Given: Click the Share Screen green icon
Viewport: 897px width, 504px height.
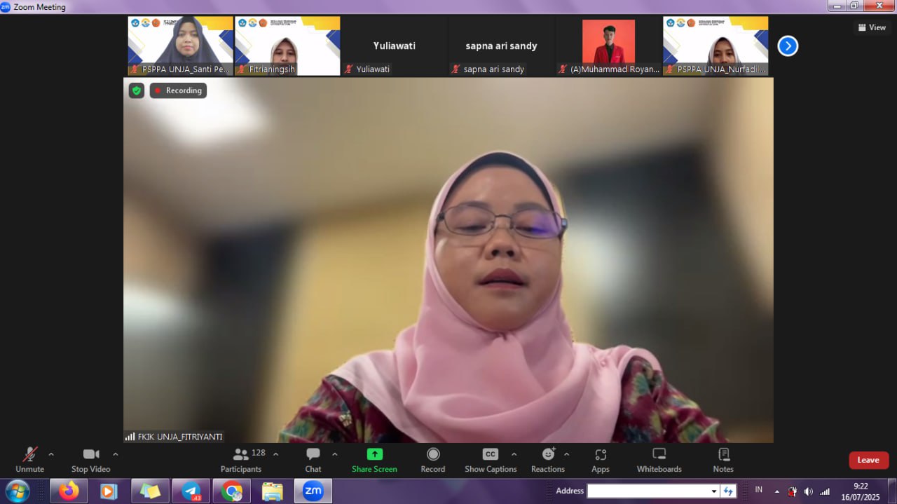Looking at the screenshot, I should coord(374,454).
